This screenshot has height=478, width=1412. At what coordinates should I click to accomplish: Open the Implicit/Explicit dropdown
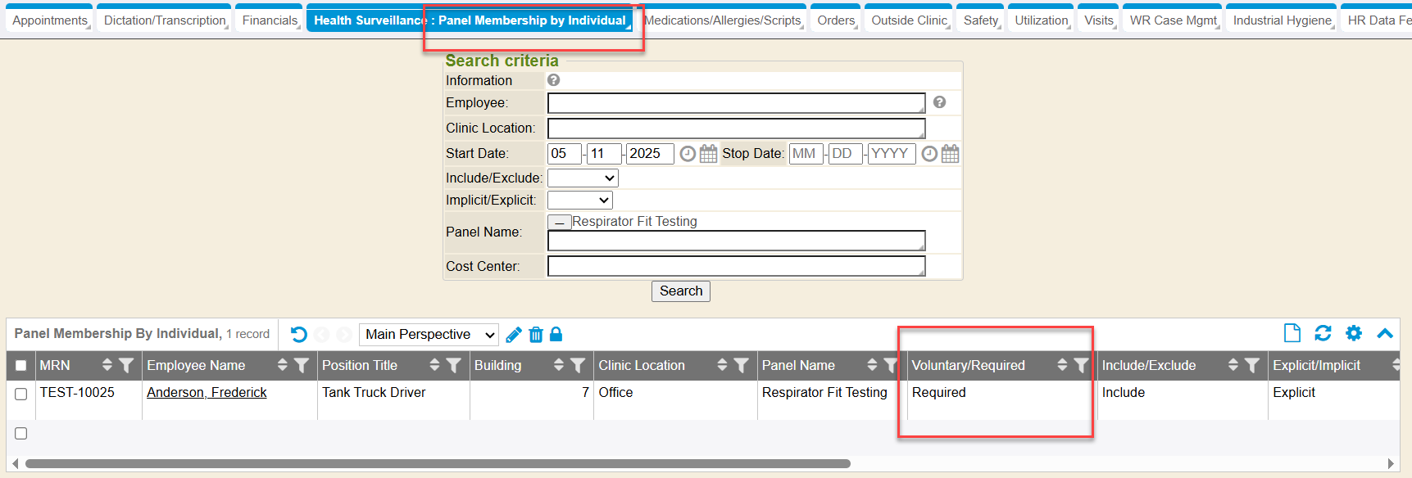click(579, 201)
